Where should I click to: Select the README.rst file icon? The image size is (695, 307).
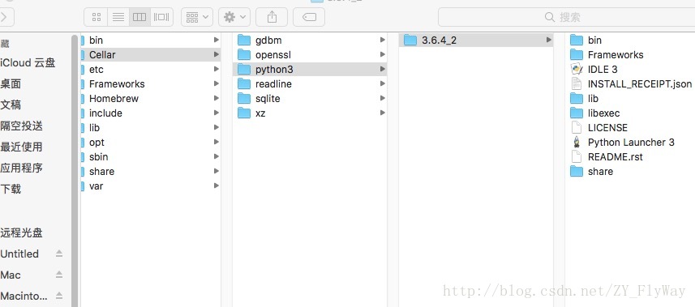[x=577, y=157]
